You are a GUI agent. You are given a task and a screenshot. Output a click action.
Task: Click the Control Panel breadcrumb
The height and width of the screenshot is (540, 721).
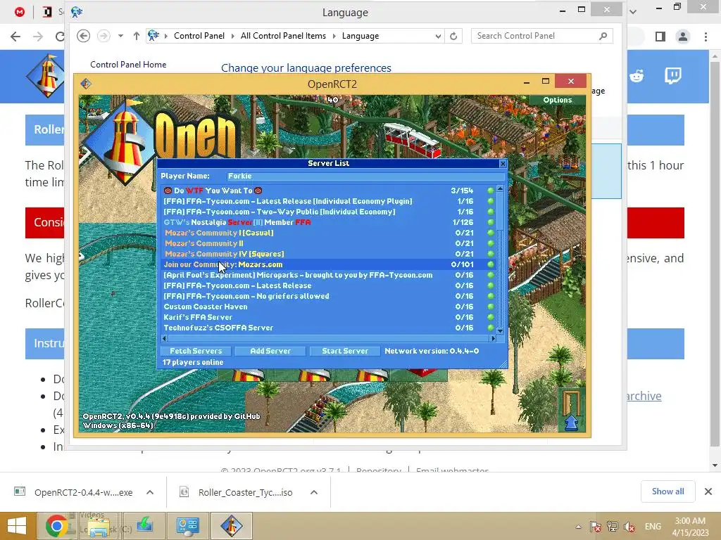(199, 36)
